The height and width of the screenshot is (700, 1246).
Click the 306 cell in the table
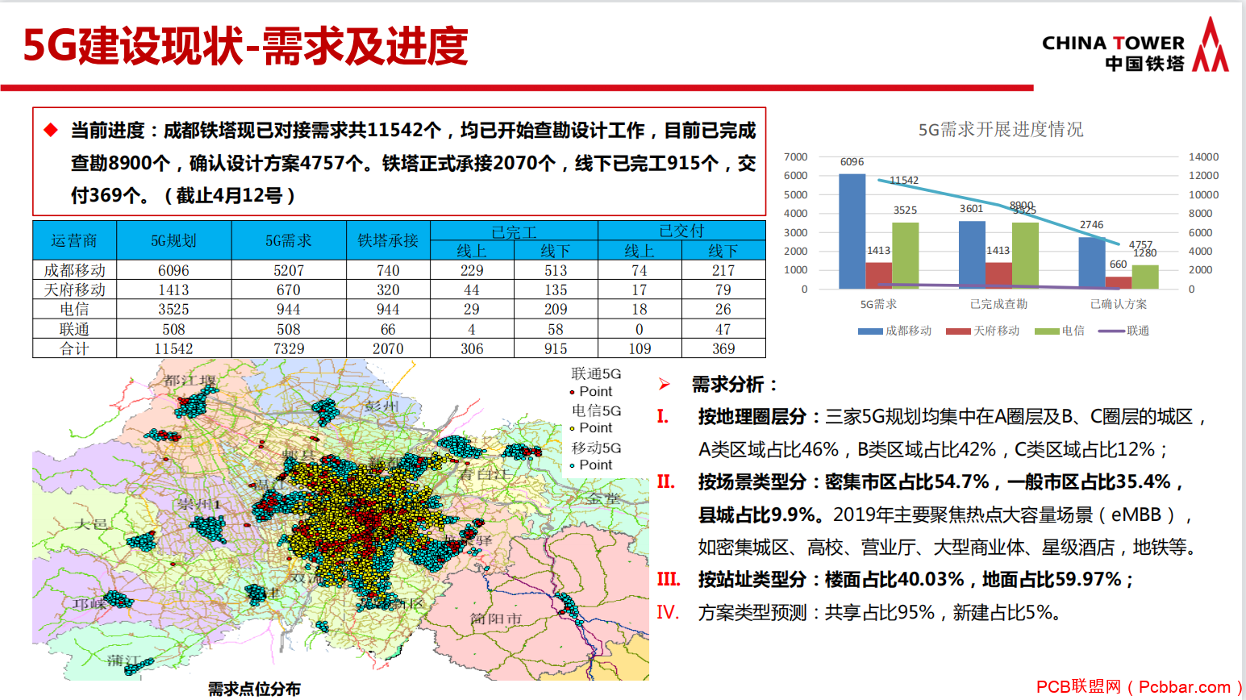coord(472,348)
